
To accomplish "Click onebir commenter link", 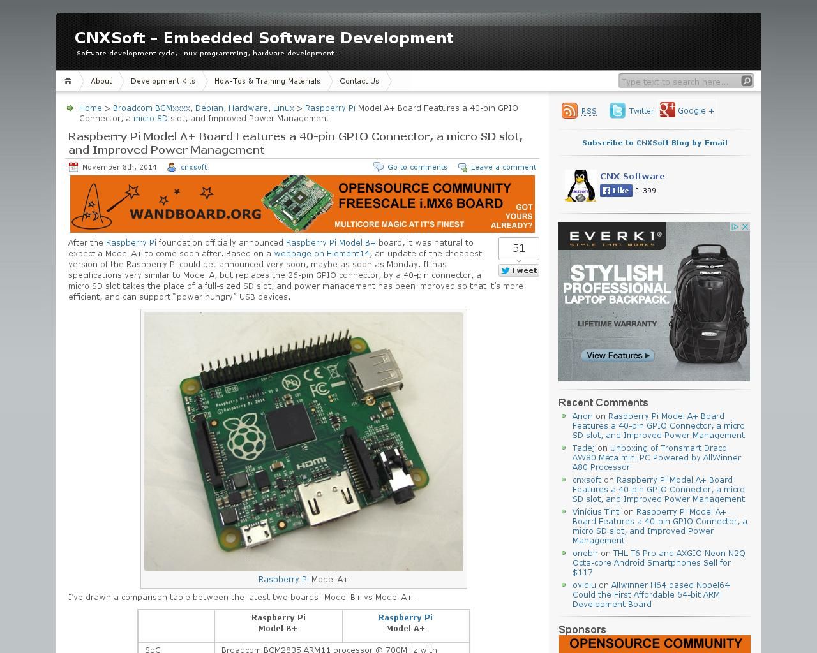I will point(585,554).
